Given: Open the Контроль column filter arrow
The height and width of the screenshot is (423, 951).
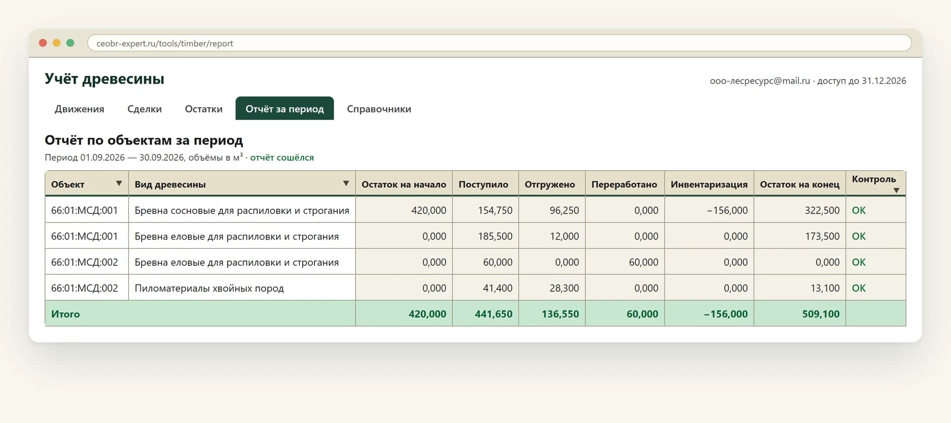Looking at the screenshot, I should click(896, 190).
